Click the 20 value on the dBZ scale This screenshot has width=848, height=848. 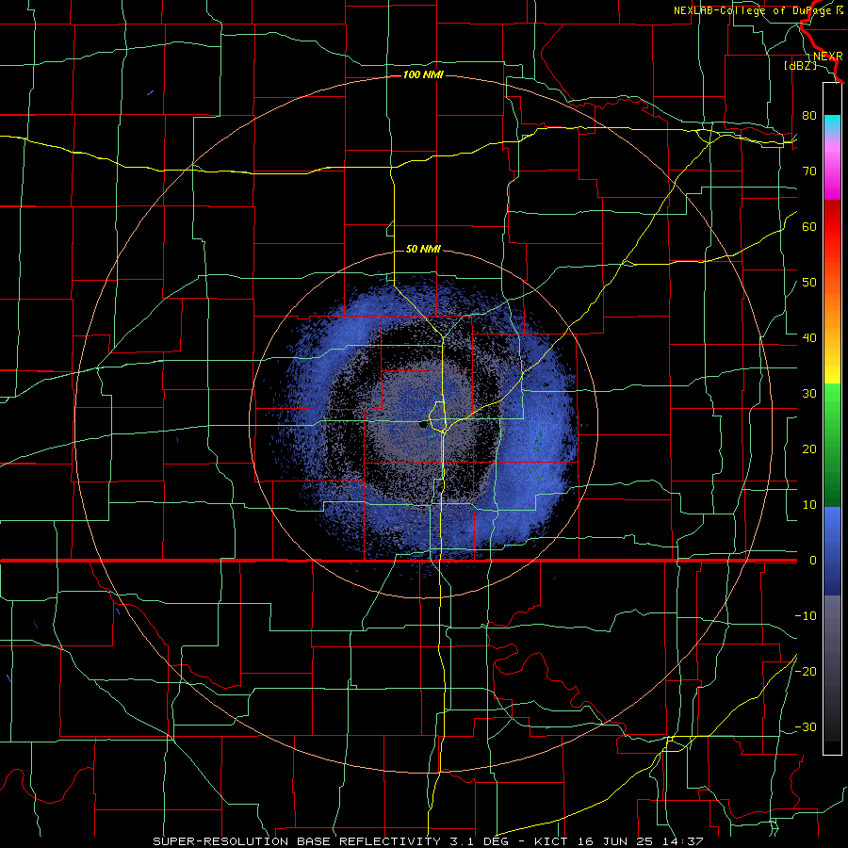[x=809, y=448]
